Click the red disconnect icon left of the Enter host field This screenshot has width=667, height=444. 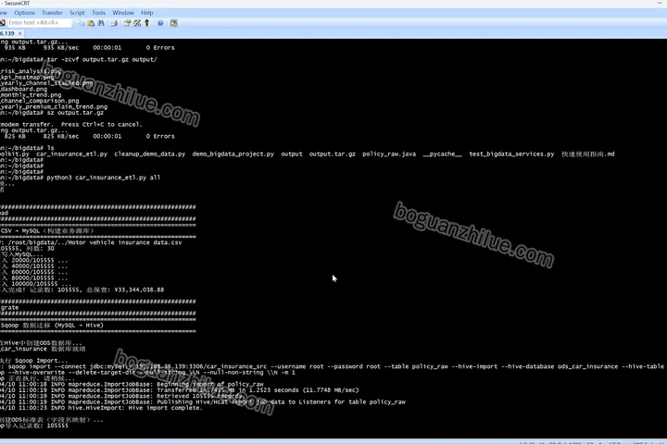coord(3,23)
